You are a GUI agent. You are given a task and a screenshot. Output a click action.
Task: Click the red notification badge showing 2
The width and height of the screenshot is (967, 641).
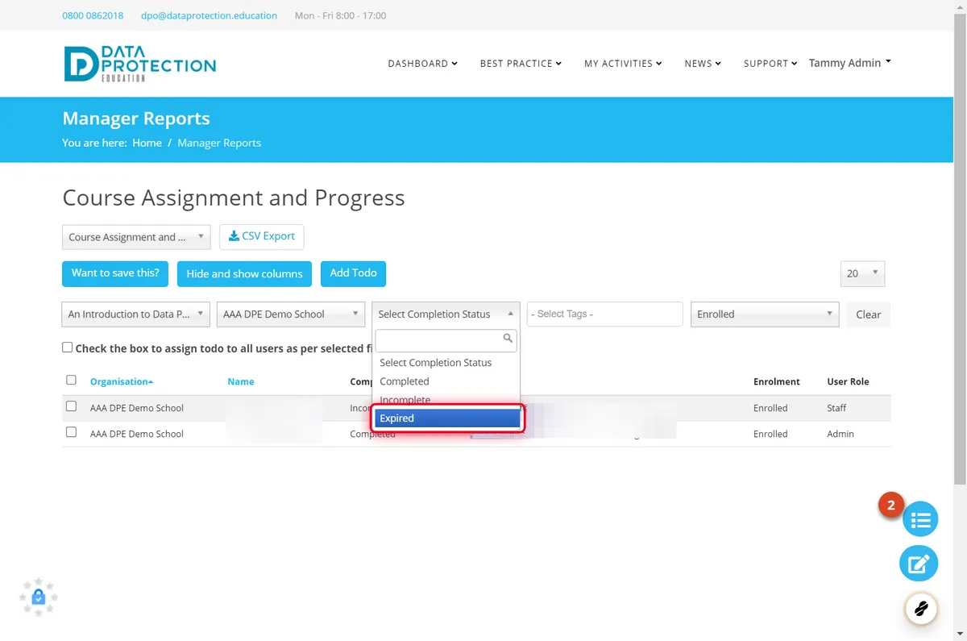891,506
